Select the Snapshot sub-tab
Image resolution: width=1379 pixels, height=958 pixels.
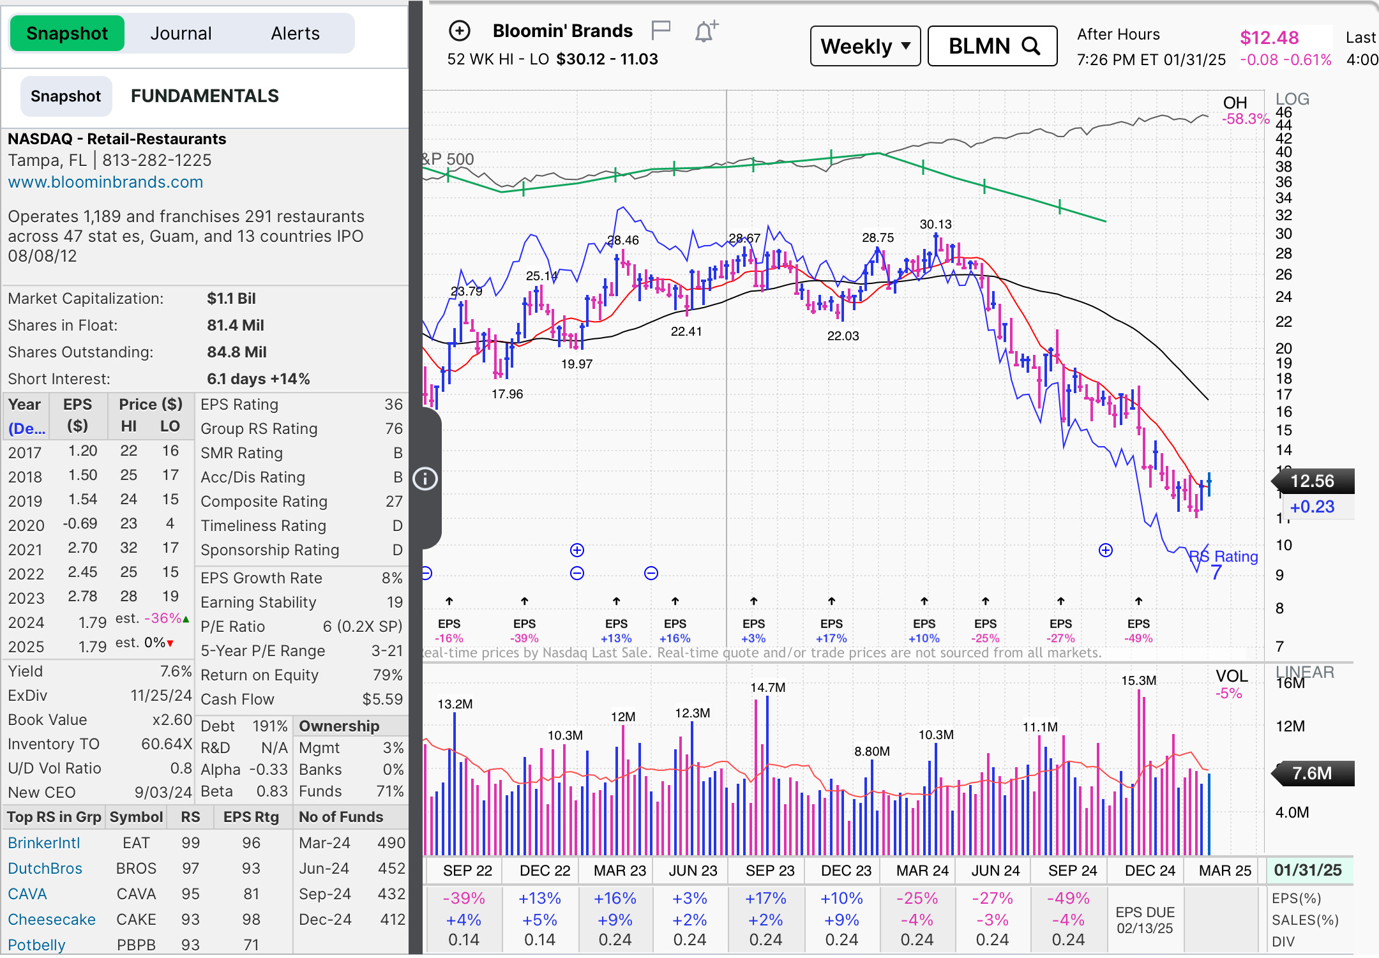66,96
